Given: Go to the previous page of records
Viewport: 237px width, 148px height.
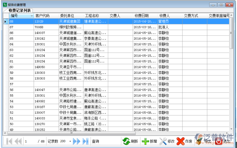Looking at the screenshot, I should [x=18, y=141].
